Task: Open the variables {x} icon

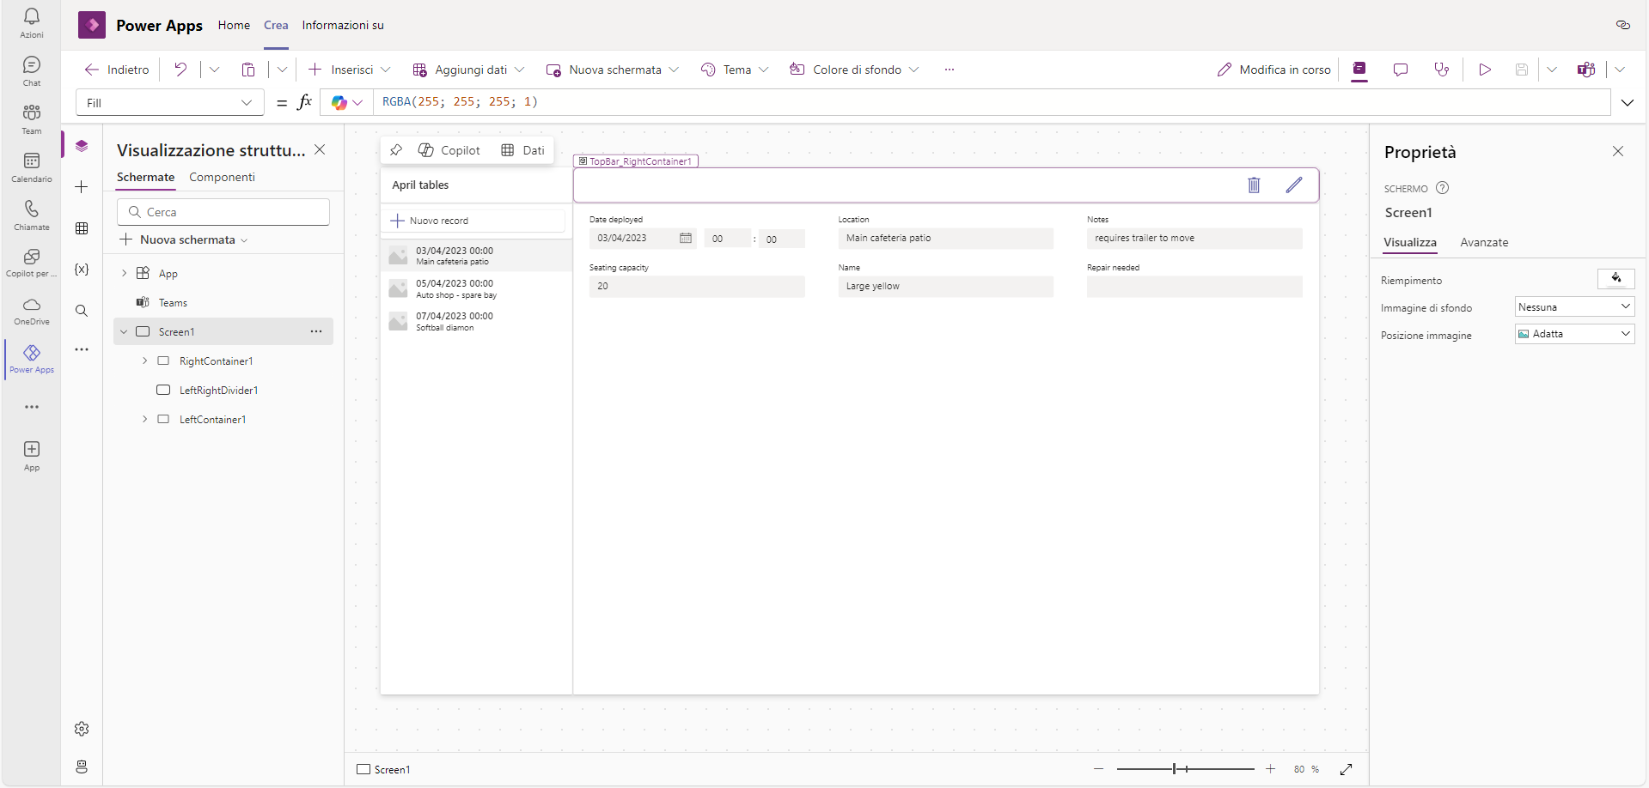Action: click(82, 270)
